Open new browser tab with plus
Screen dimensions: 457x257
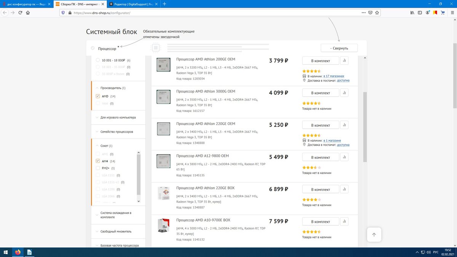point(165,4)
